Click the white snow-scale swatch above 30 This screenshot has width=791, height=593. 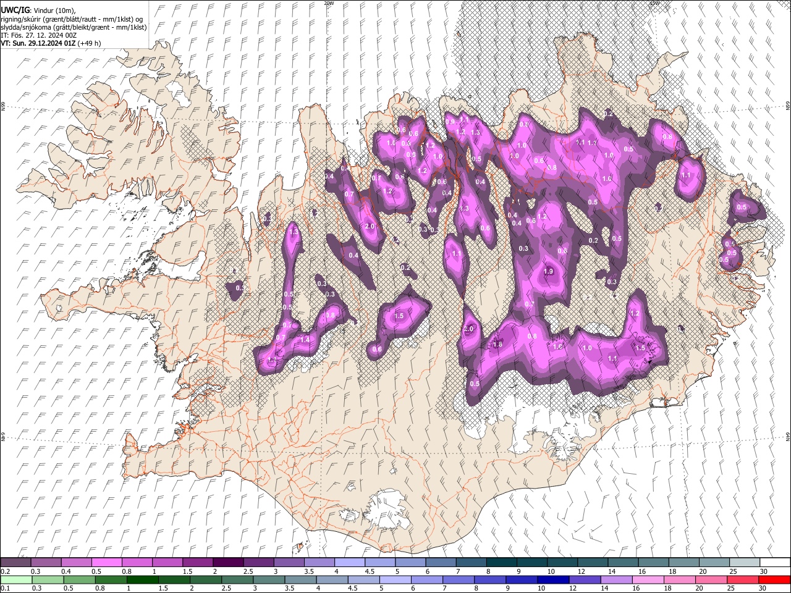776,563
